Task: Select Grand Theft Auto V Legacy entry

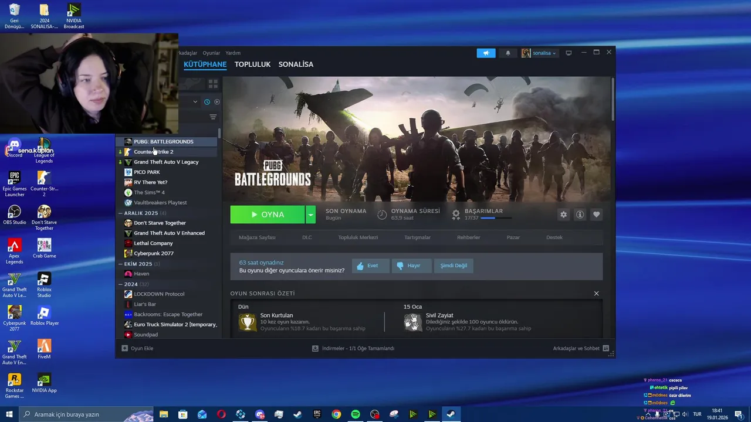Action: [167, 162]
